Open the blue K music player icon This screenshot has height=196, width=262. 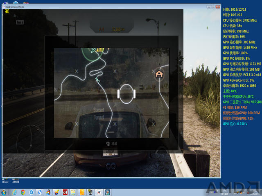(x=31, y=192)
